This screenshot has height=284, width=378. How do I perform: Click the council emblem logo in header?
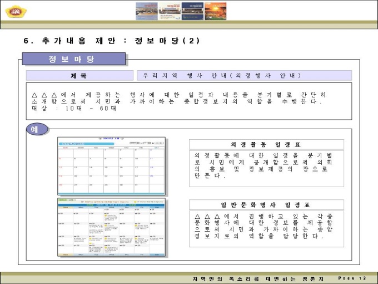[x=13, y=11]
